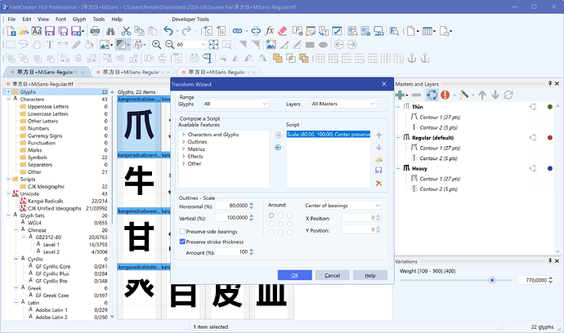The image size is (564, 333).
Task: Click the Horizontal (%) value field
Action: click(231, 206)
